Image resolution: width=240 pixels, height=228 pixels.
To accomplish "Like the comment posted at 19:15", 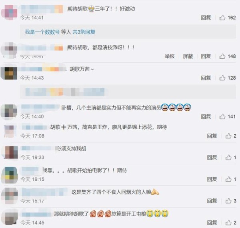I will (x=228, y=179).
